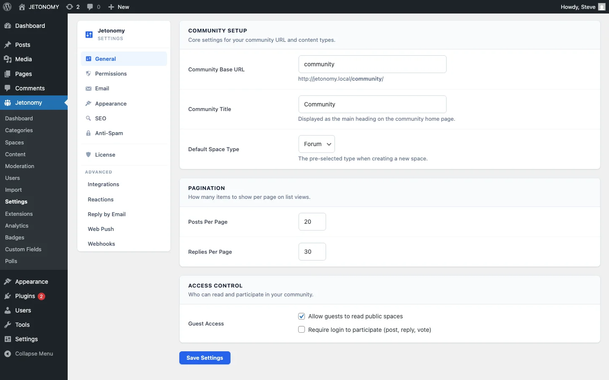
Task: Collapse the admin sidebar menu
Action: 33,354
